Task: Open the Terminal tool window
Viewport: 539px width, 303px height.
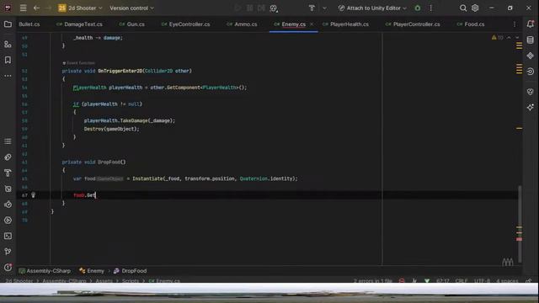Action: click(x=8, y=236)
